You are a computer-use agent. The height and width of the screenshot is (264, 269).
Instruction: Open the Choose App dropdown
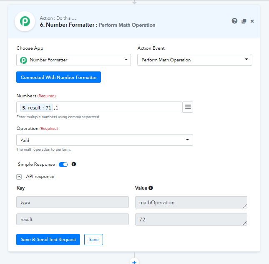pos(73,60)
